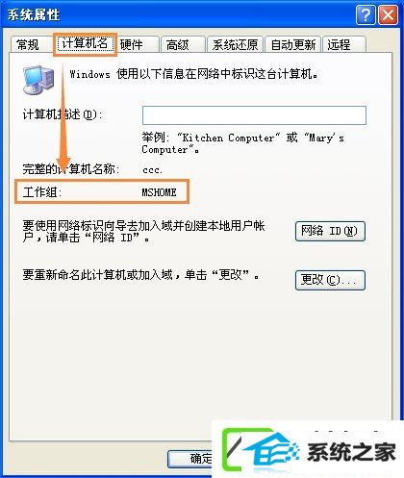Viewport: 404px width, 478px height.
Task: Switch to the 常规 tab
Action: click(x=28, y=44)
